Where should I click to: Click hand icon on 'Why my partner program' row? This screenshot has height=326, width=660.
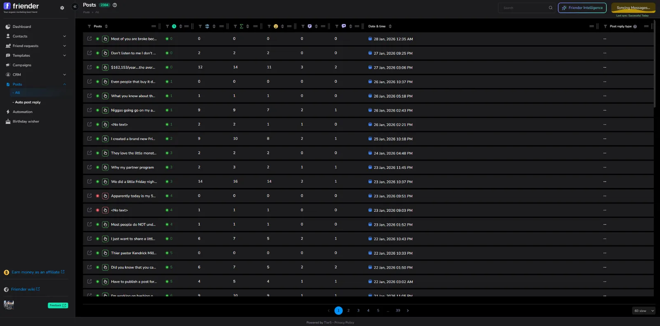pos(105,167)
